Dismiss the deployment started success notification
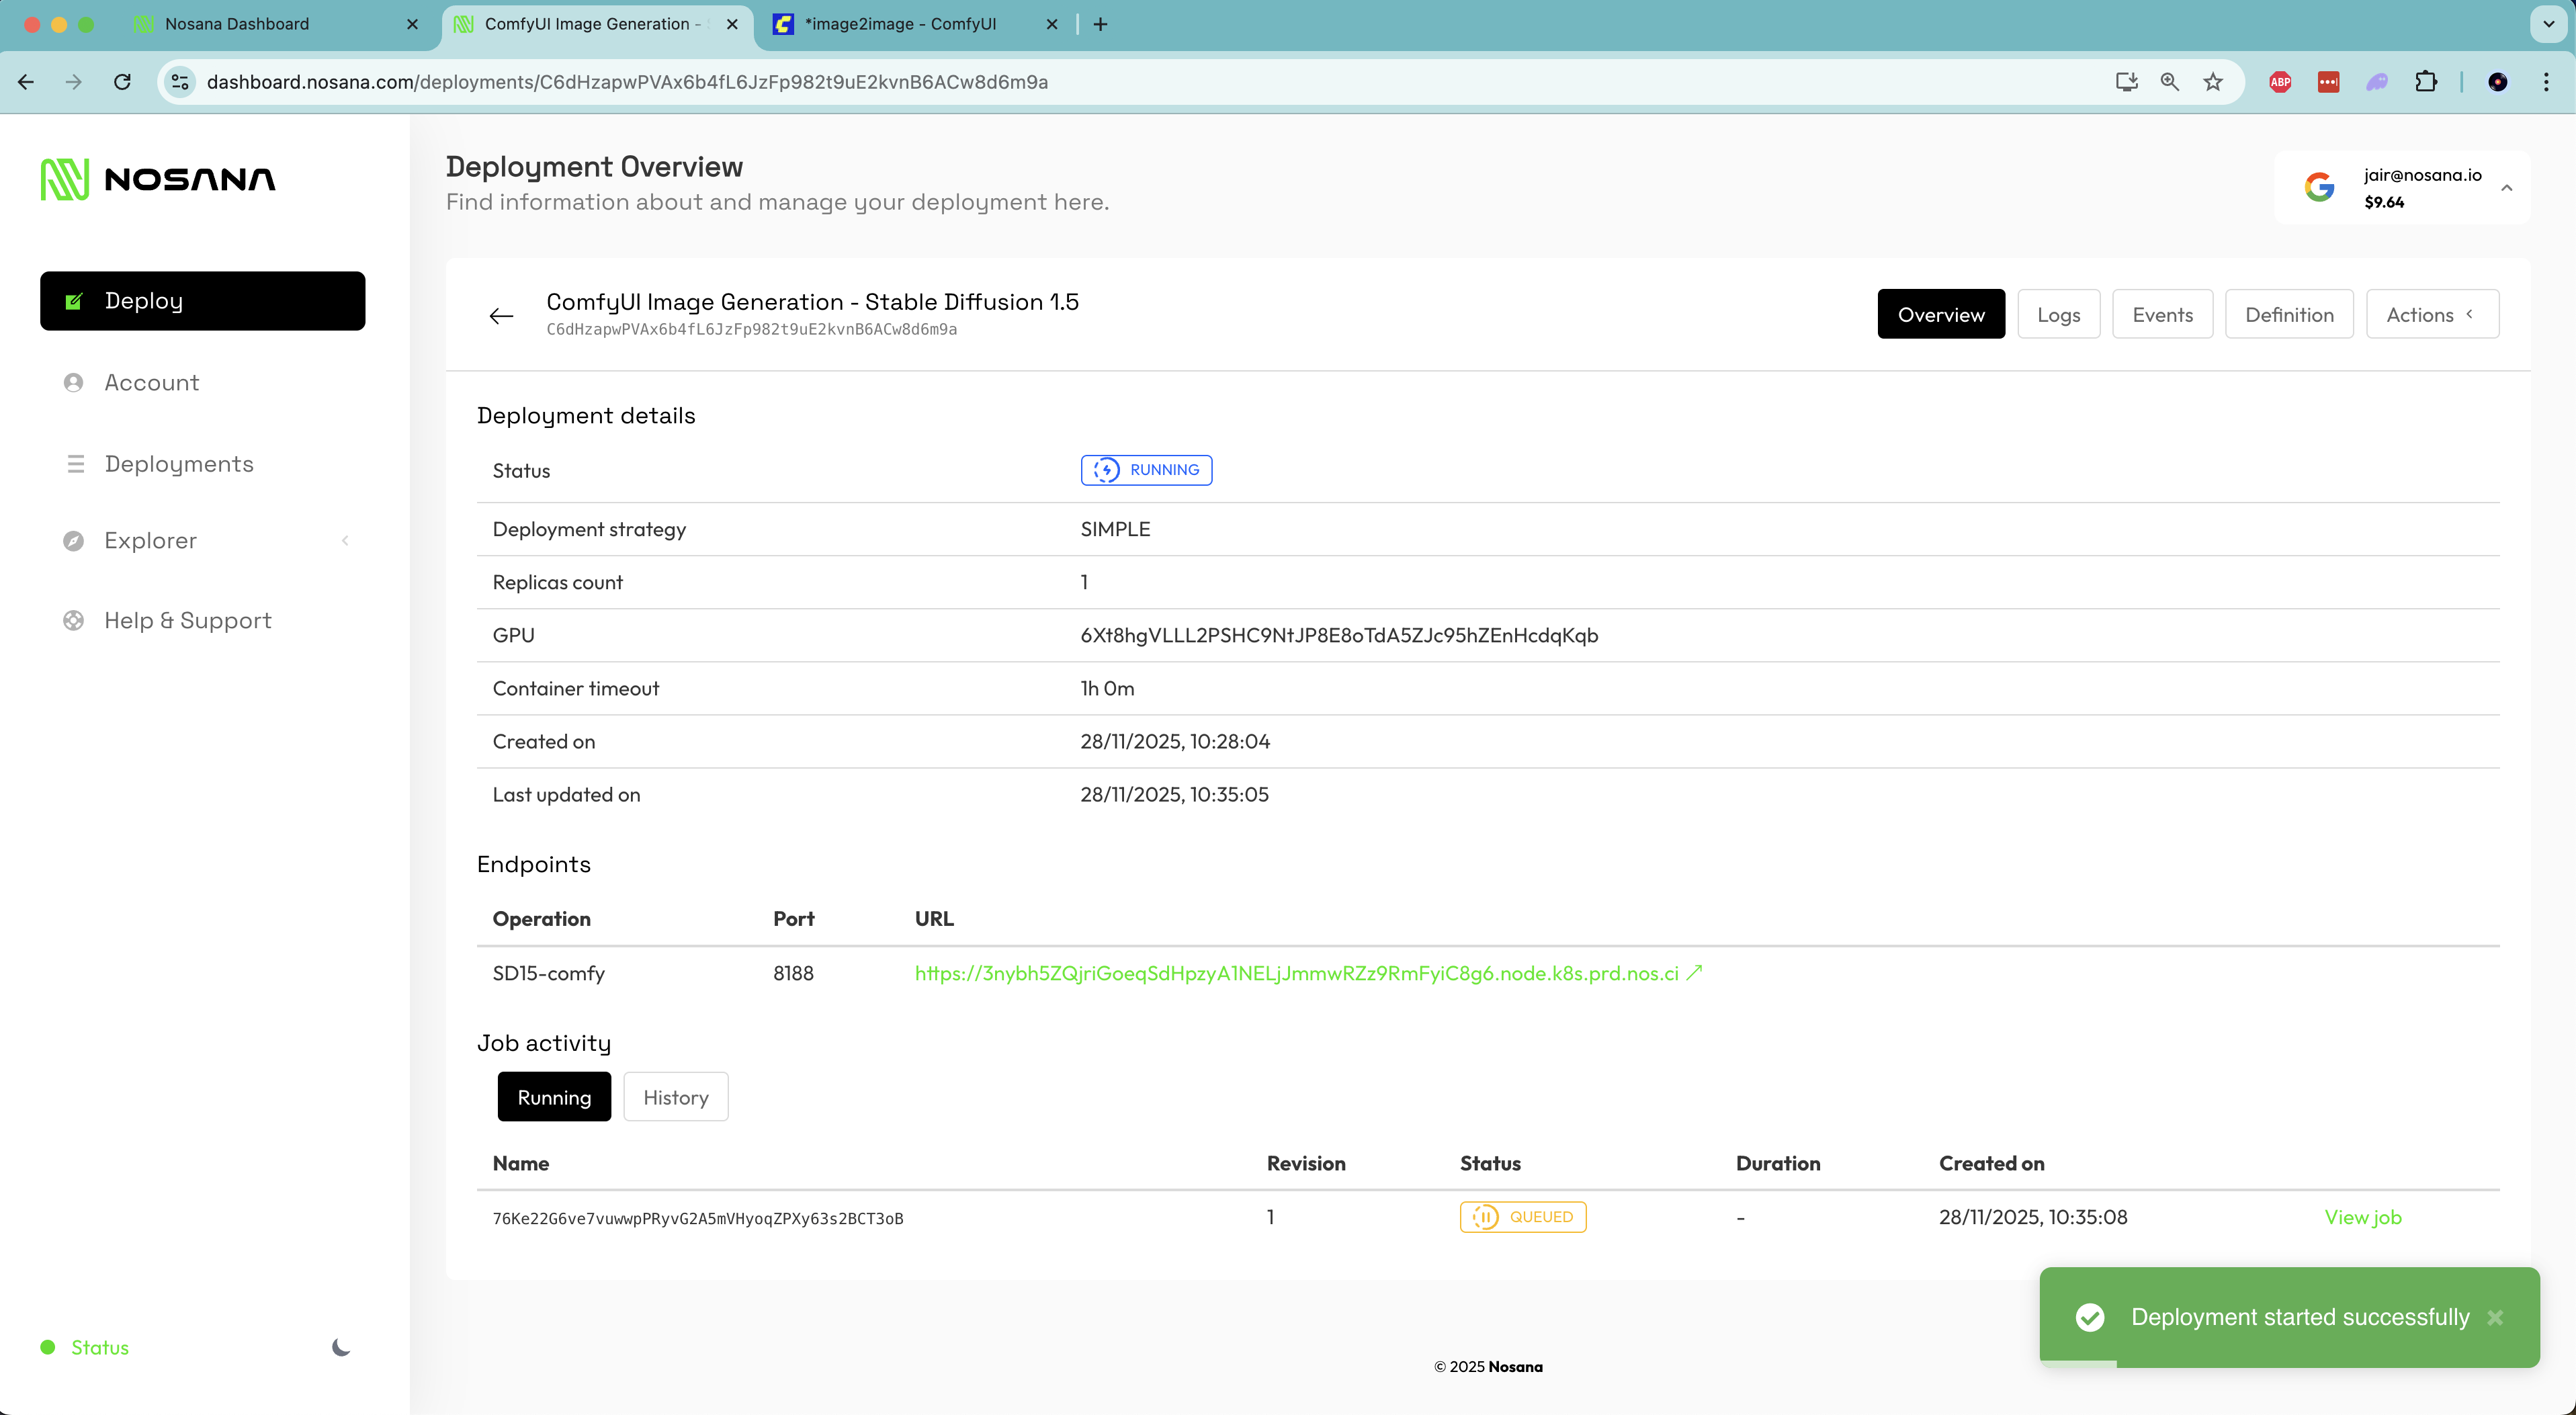 (x=2495, y=1317)
